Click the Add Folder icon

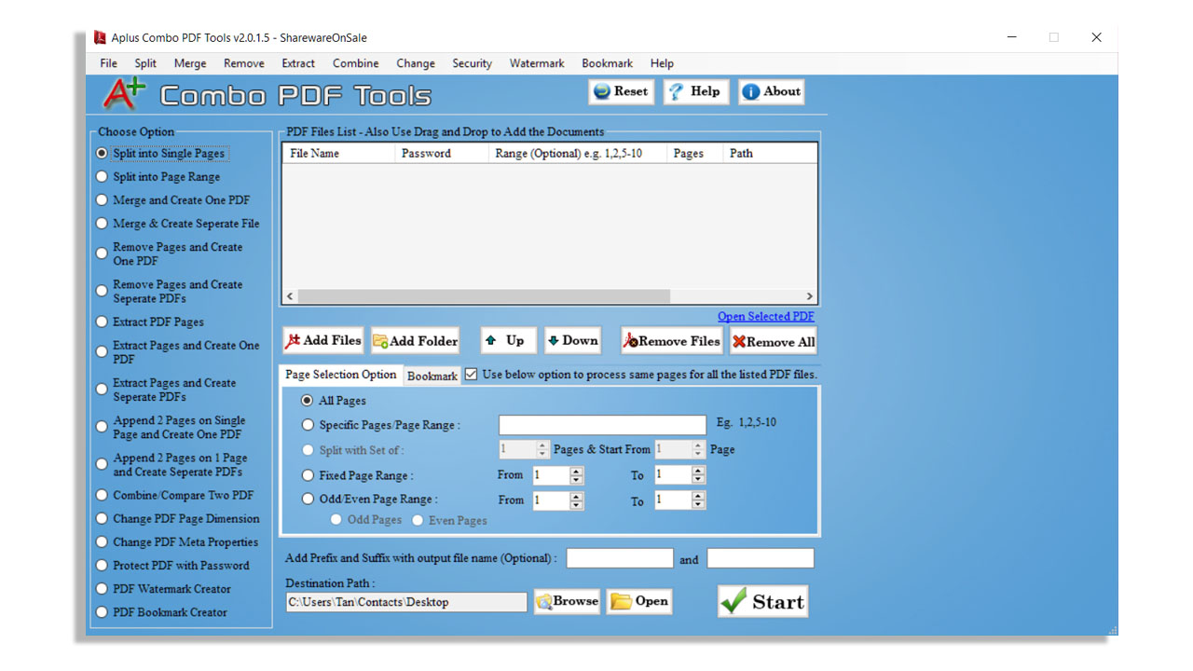click(378, 340)
